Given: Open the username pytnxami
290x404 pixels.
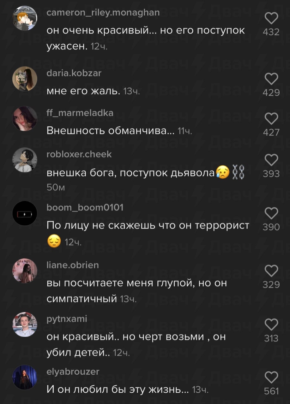Looking at the screenshot, I should (67, 319).
